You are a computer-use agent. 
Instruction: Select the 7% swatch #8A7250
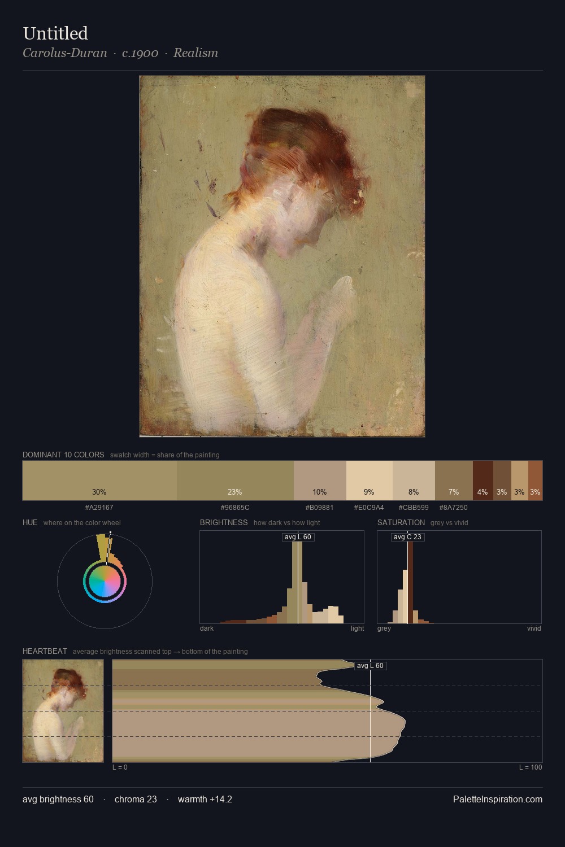pyautogui.click(x=454, y=481)
